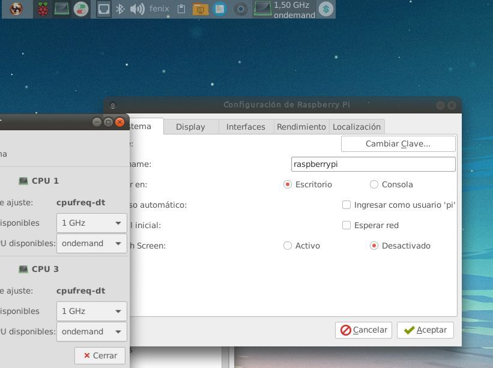Select the Activo radio button
The width and height of the screenshot is (493, 368).
point(288,246)
